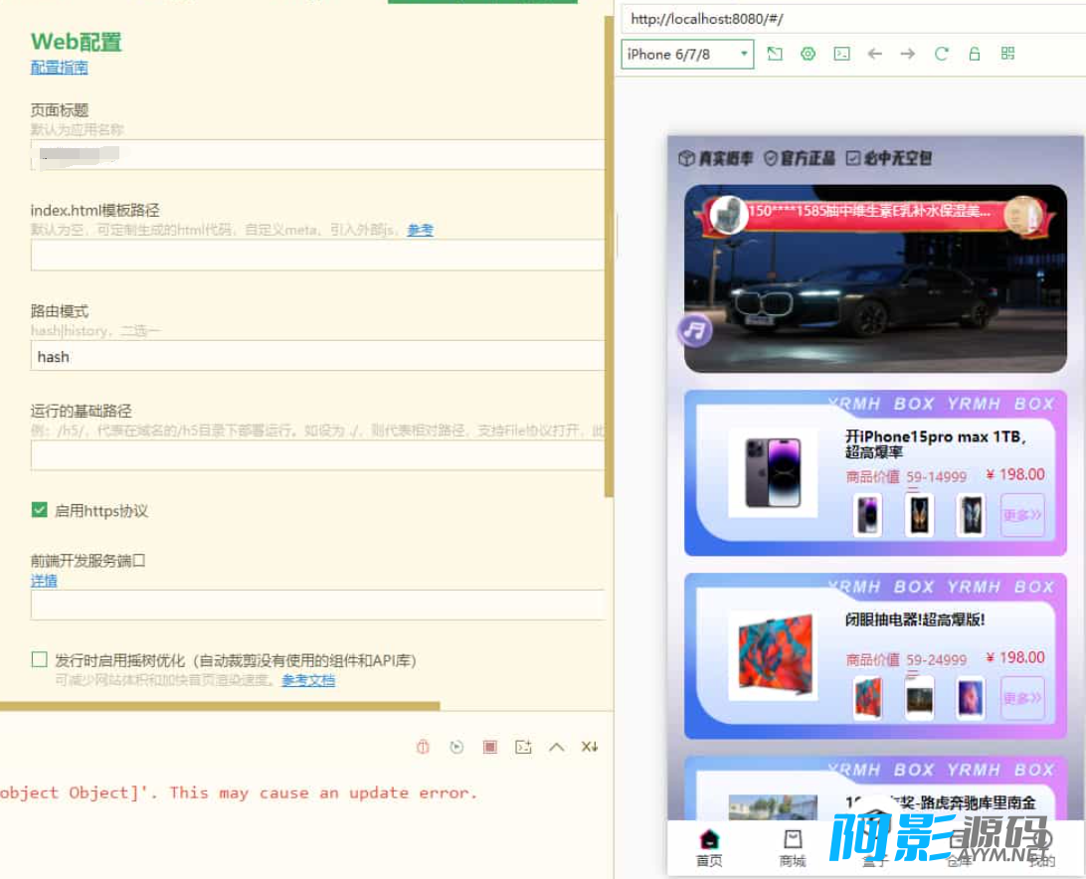
Task: Click the 运行的基础路径 input field
Action: (317, 455)
